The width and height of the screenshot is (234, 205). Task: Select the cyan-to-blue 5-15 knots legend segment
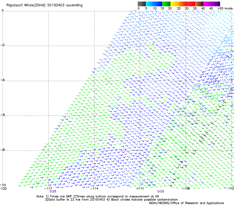(x=154, y=4)
